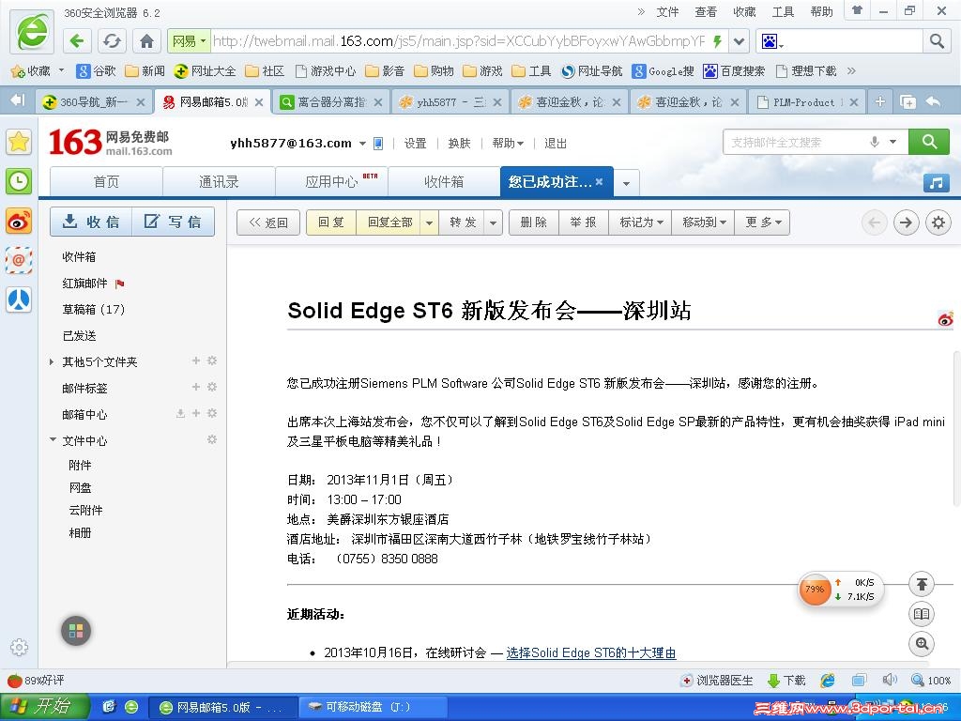Open the 网盘 item under 文件中心
This screenshot has width=961, height=721.
[x=81, y=487]
